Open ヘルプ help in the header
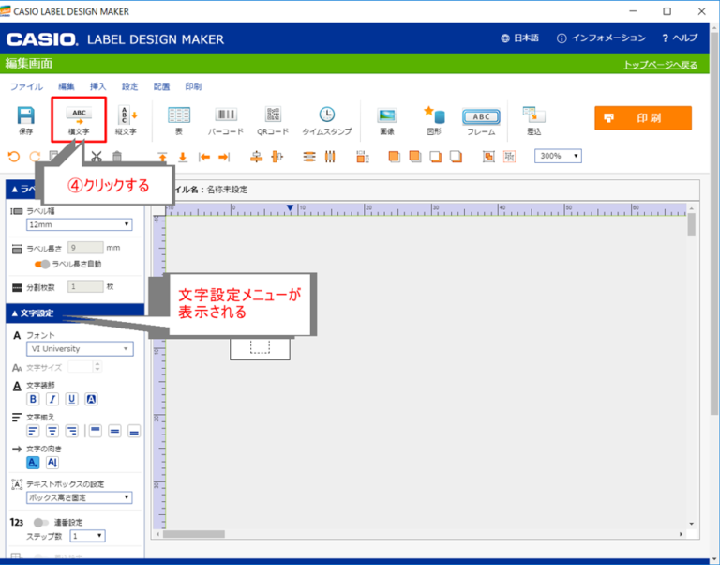The width and height of the screenshot is (720, 565). pyautogui.click(x=680, y=38)
